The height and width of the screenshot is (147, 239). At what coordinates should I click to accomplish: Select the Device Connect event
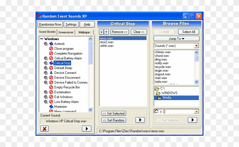coord(65,73)
